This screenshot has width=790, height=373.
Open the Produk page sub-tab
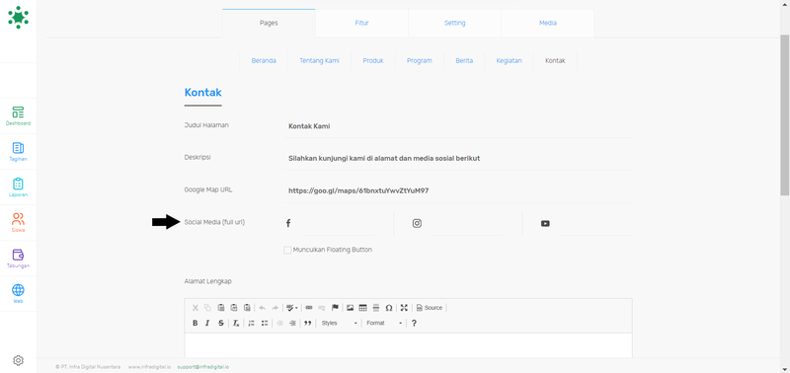373,60
